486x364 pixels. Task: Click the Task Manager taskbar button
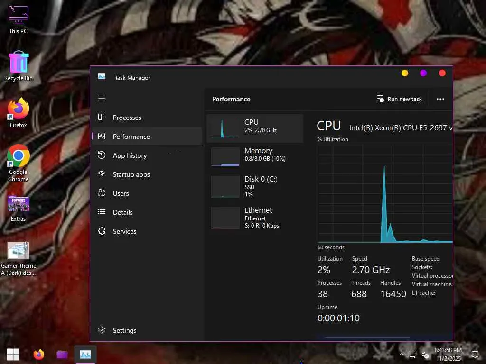coord(85,354)
